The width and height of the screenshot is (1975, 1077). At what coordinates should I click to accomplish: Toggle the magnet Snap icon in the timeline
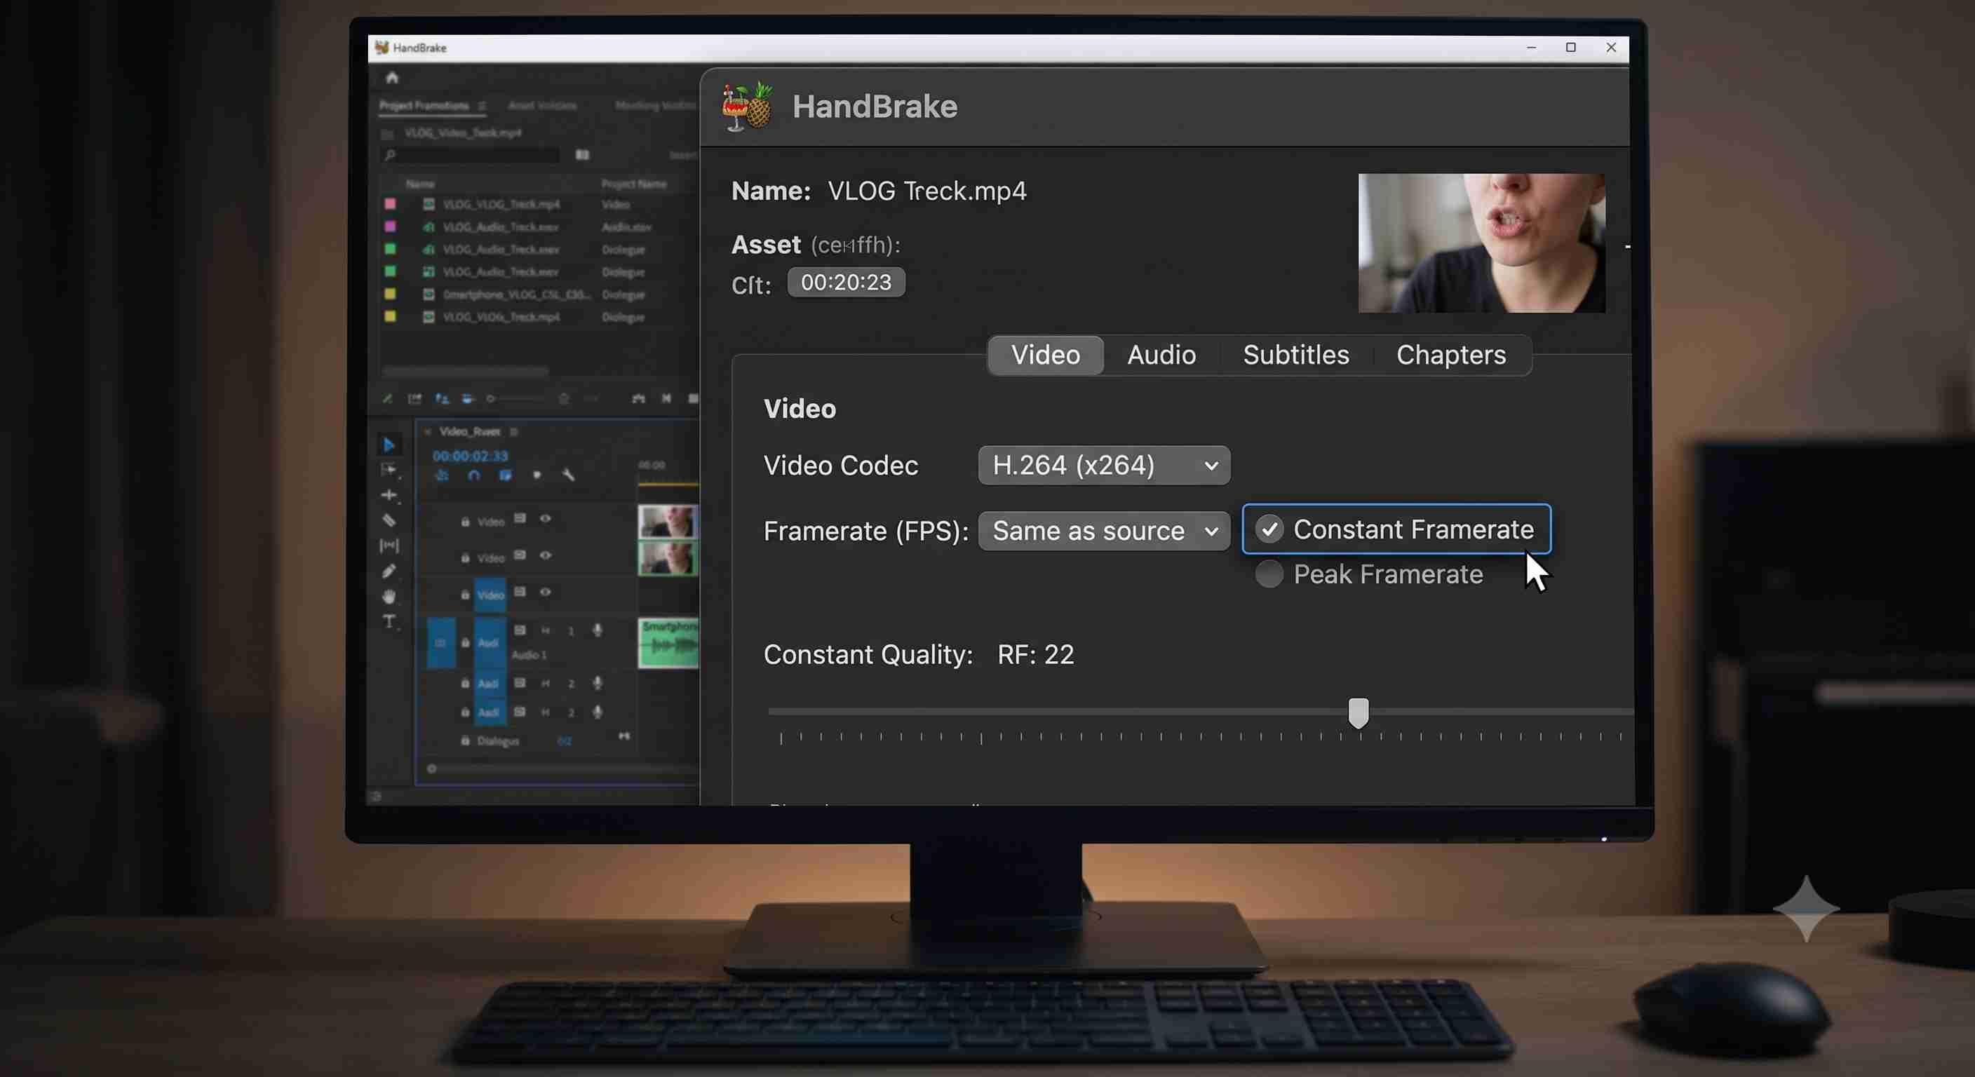pos(474,475)
